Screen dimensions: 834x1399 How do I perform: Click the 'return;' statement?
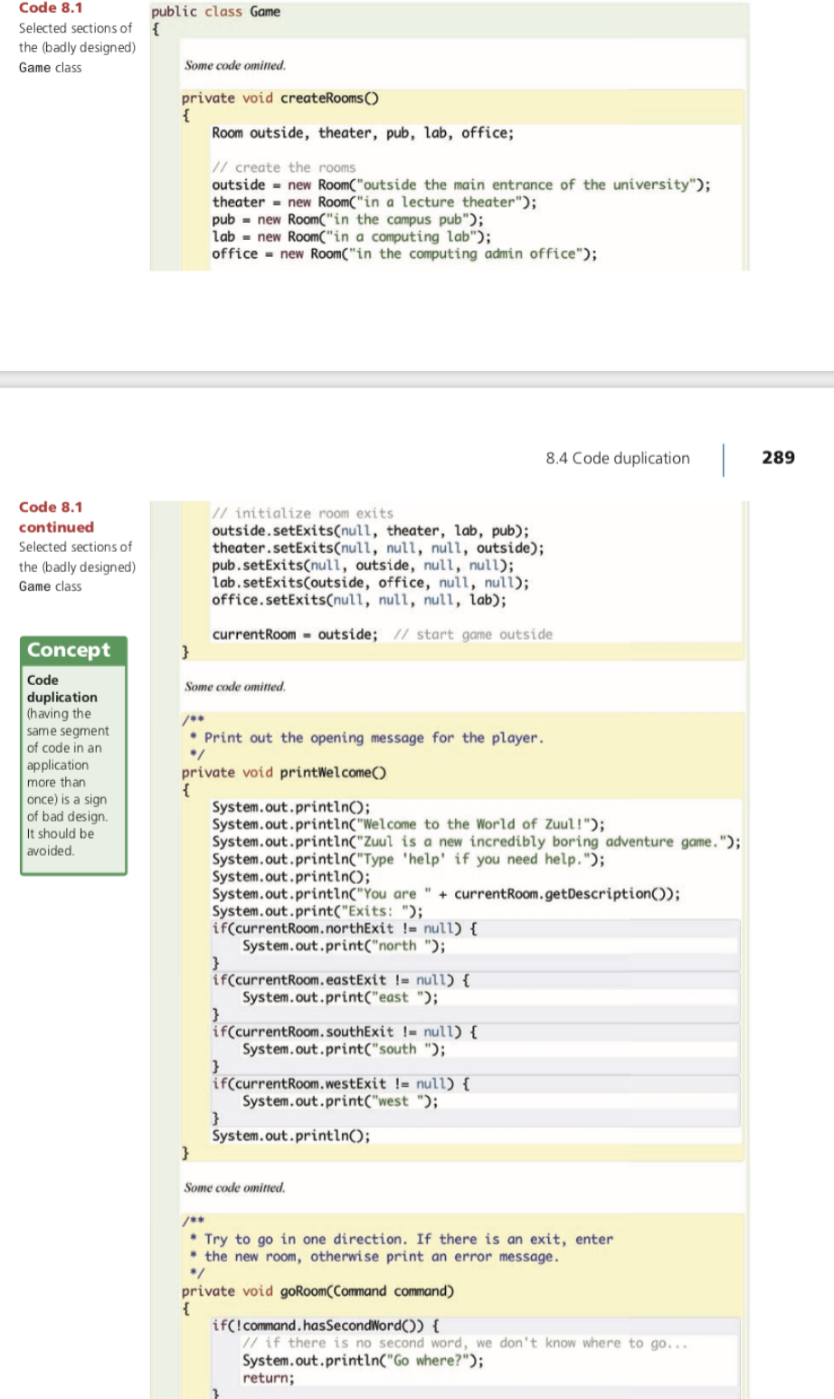(x=269, y=1376)
